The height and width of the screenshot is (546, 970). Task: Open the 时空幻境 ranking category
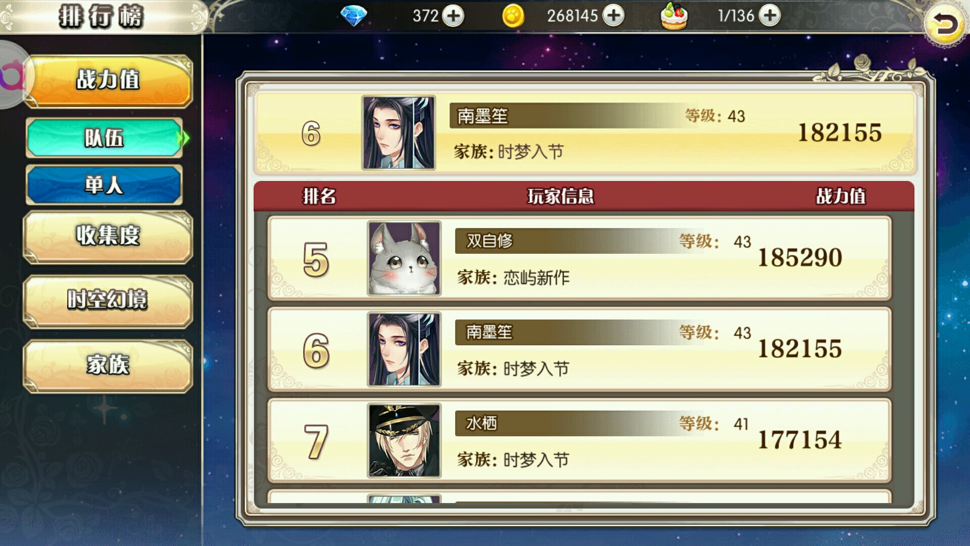point(108,301)
